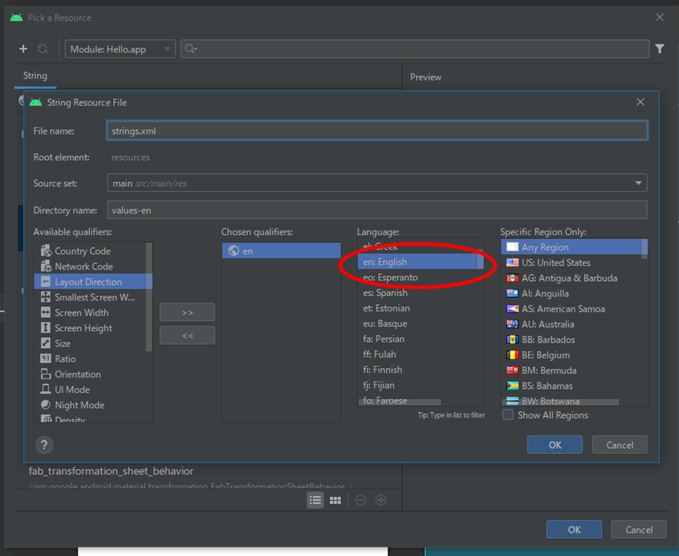Click the refresh resources icon

pos(42,49)
